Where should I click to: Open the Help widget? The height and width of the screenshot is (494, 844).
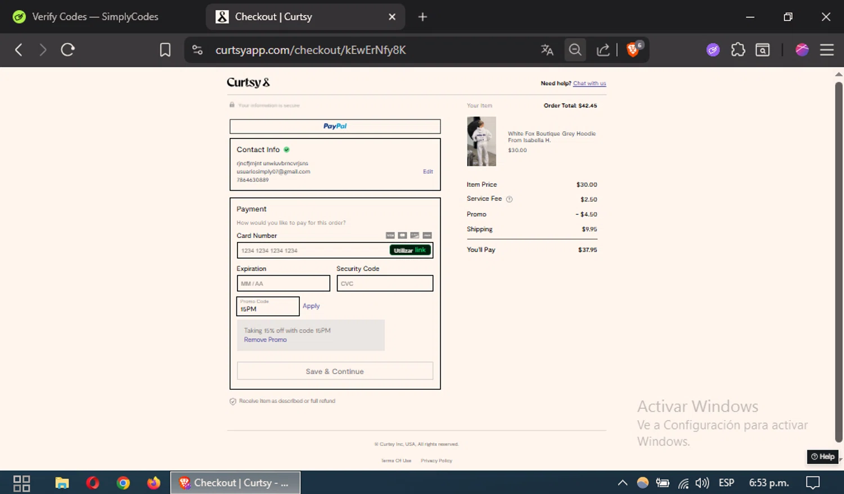point(823,457)
